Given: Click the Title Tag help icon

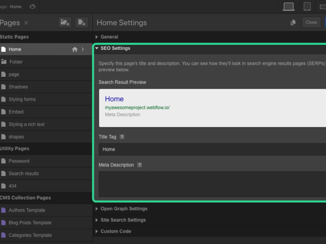Looking at the screenshot, I should point(122,137).
